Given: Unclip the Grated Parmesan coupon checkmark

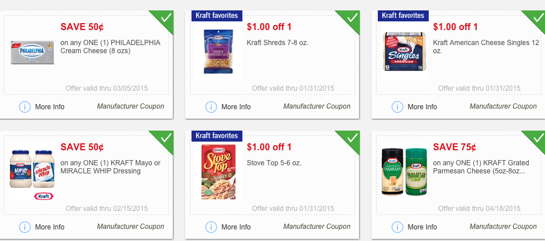Looking at the screenshot, I should click(537, 138).
